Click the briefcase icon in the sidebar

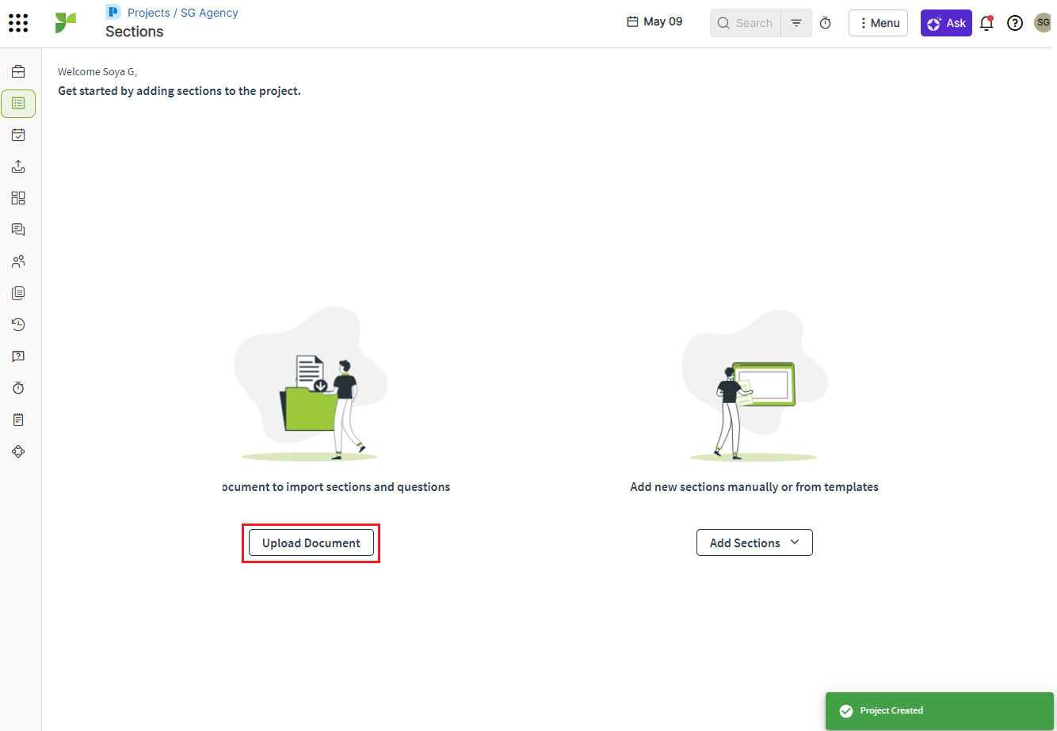point(18,71)
